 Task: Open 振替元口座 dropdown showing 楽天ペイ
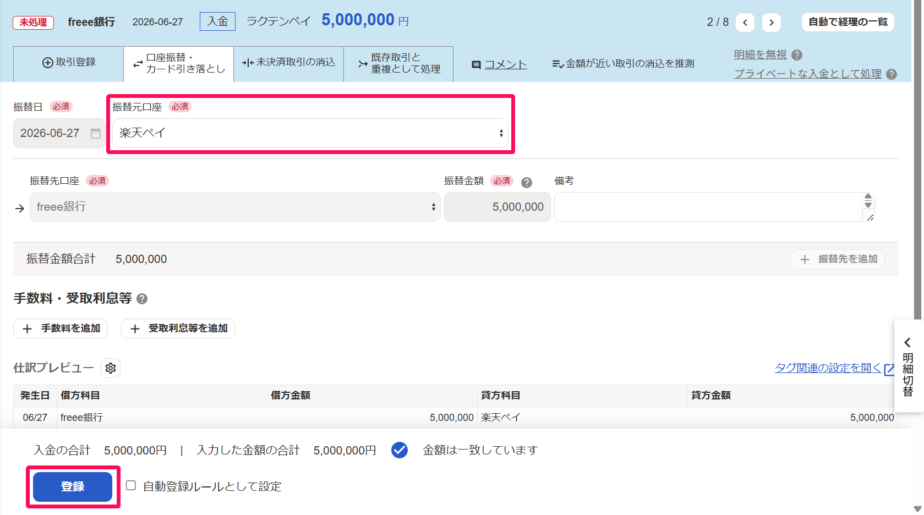pyautogui.click(x=310, y=133)
